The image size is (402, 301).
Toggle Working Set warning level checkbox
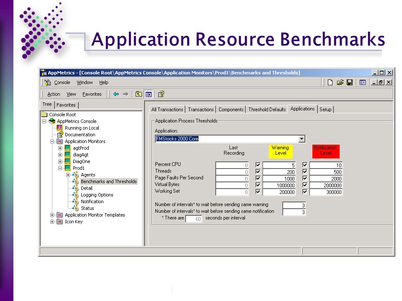click(x=258, y=191)
